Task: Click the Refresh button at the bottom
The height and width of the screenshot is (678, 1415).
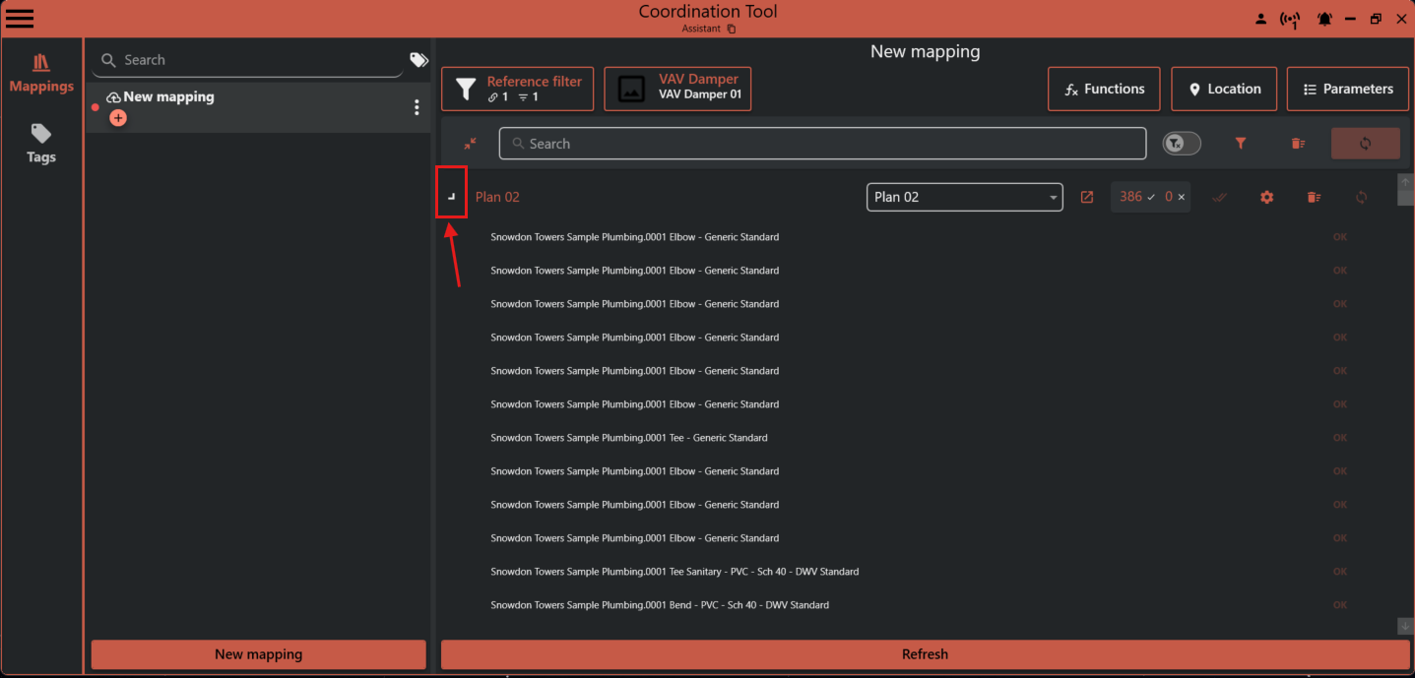Action: click(x=925, y=653)
